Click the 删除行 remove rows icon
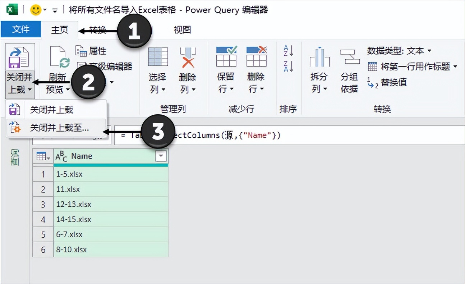This screenshot has height=284, width=465. 256,56
